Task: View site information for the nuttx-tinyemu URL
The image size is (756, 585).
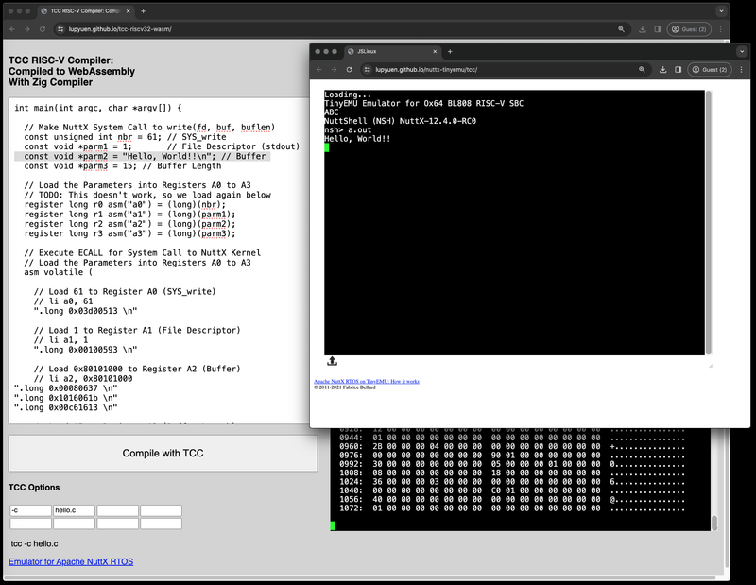Action: [x=367, y=69]
